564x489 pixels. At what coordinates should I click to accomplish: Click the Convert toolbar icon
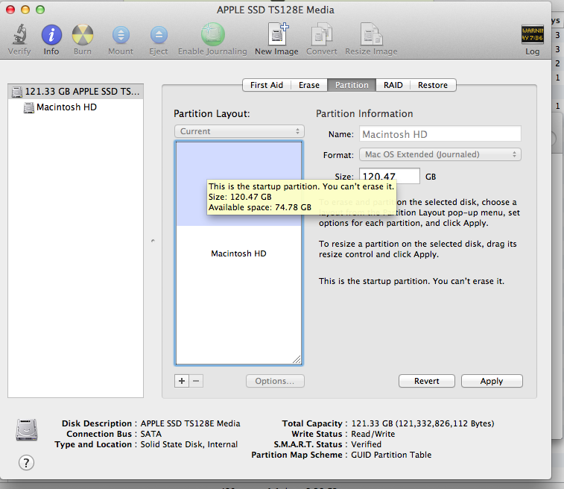click(322, 34)
